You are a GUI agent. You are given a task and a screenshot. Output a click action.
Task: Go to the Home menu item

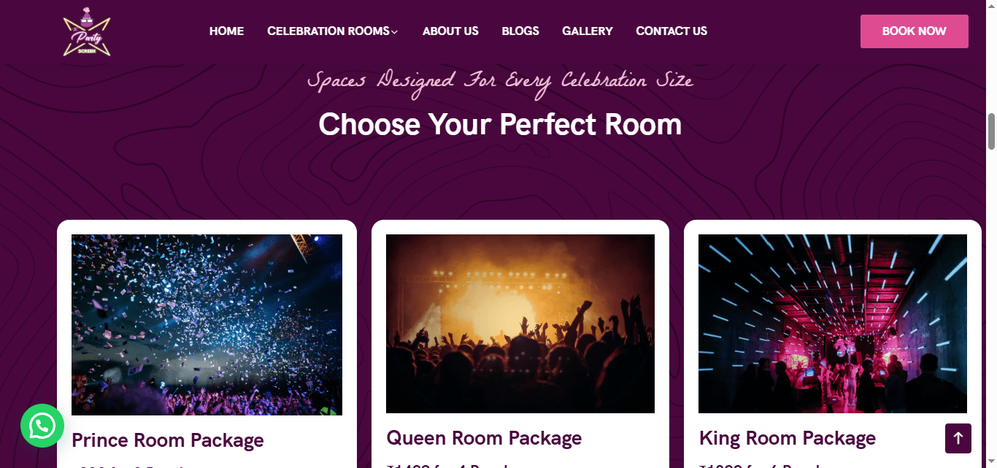pos(226,31)
